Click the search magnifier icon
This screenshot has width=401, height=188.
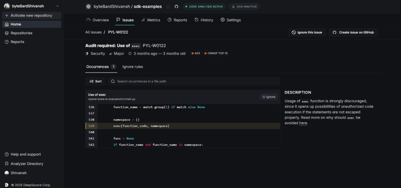113,81
